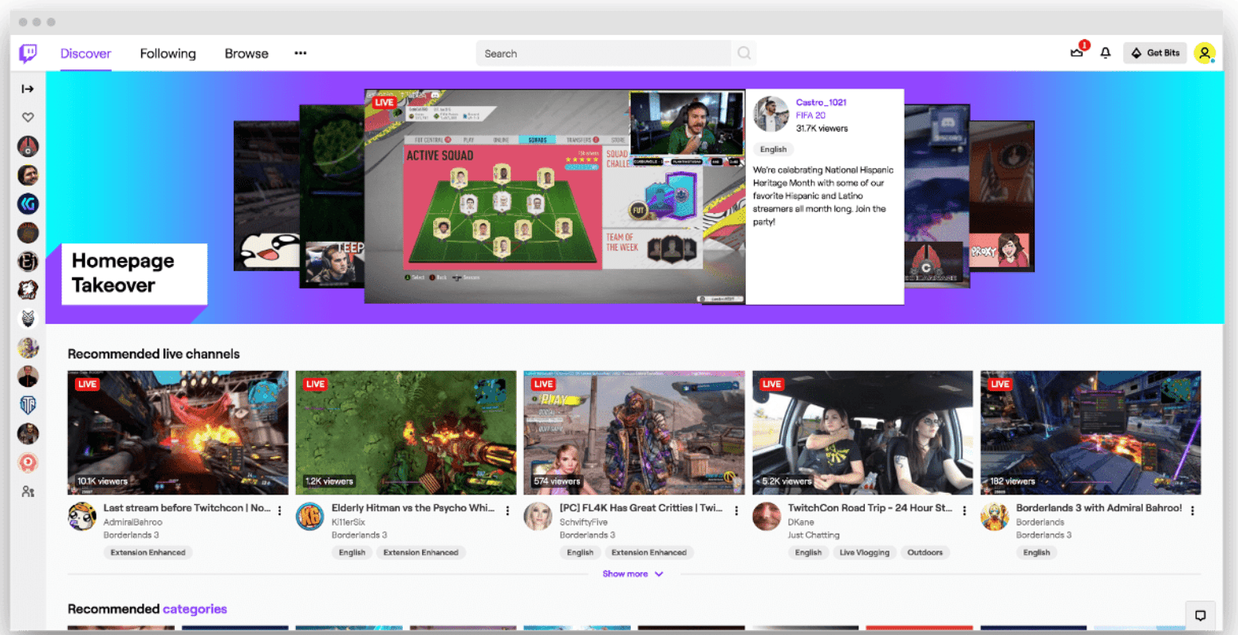Open the blue G logo channel in sidebar
Screen dimensions: 1238x635
coord(28,203)
